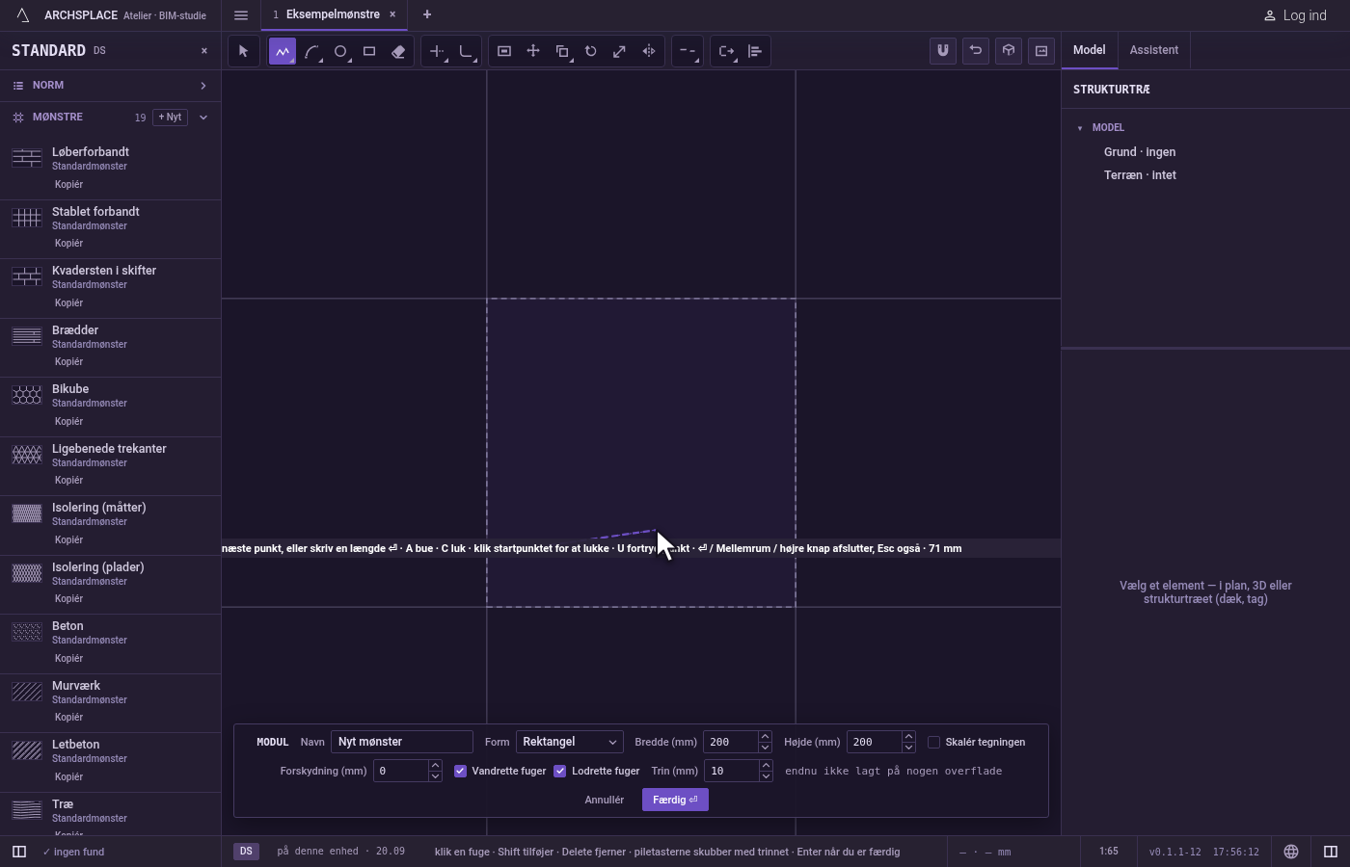
Task: Use the eraser tool
Action: click(398, 51)
